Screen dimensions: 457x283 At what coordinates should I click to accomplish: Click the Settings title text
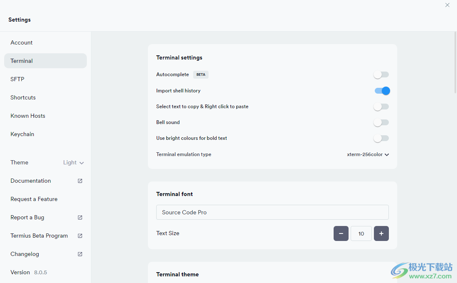(x=20, y=20)
